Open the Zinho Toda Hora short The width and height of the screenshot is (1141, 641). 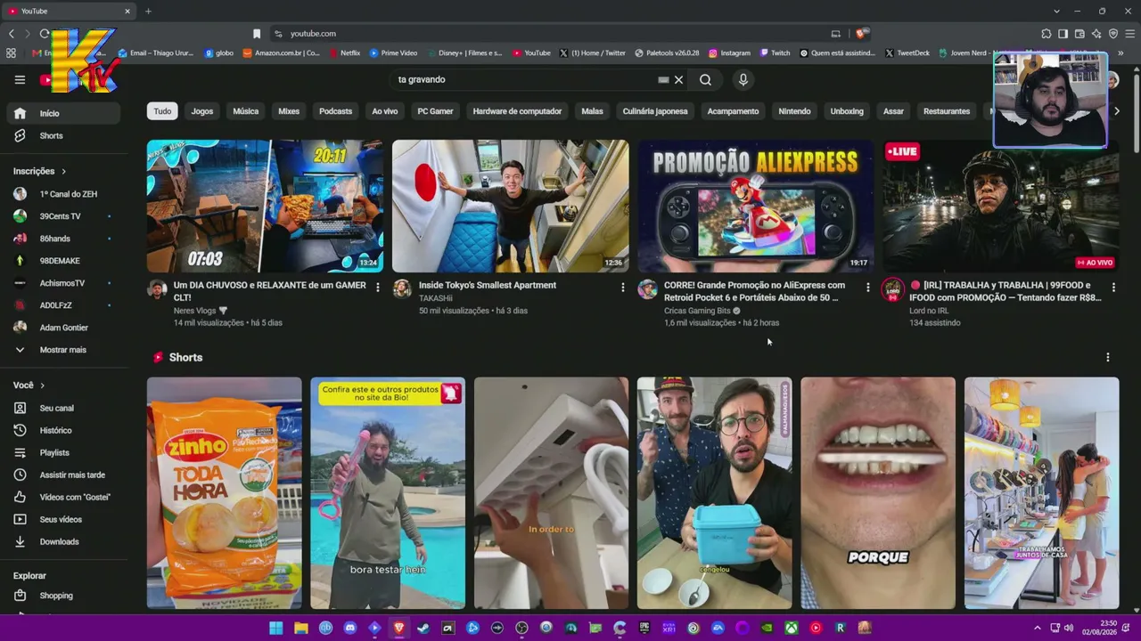click(x=225, y=492)
